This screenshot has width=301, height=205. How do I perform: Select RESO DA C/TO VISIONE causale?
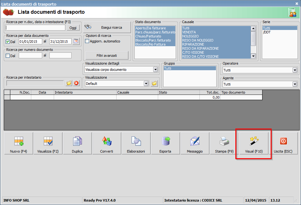(216, 56)
